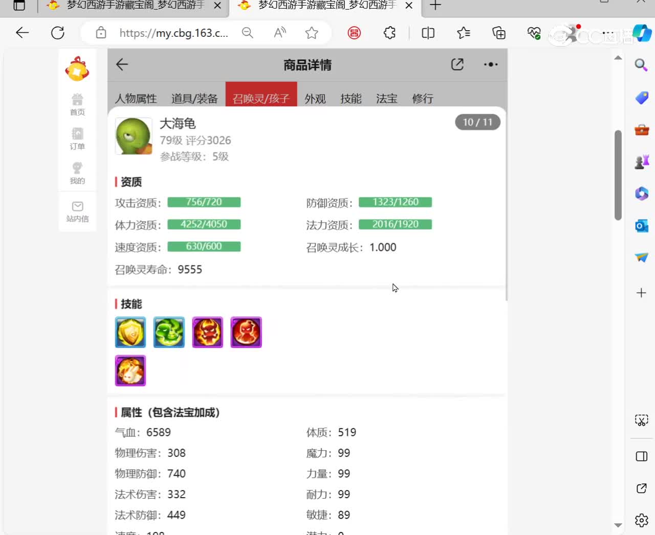The width and height of the screenshot is (655, 535).
Task: Switch to the 修行 tab
Action: point(423,98)
